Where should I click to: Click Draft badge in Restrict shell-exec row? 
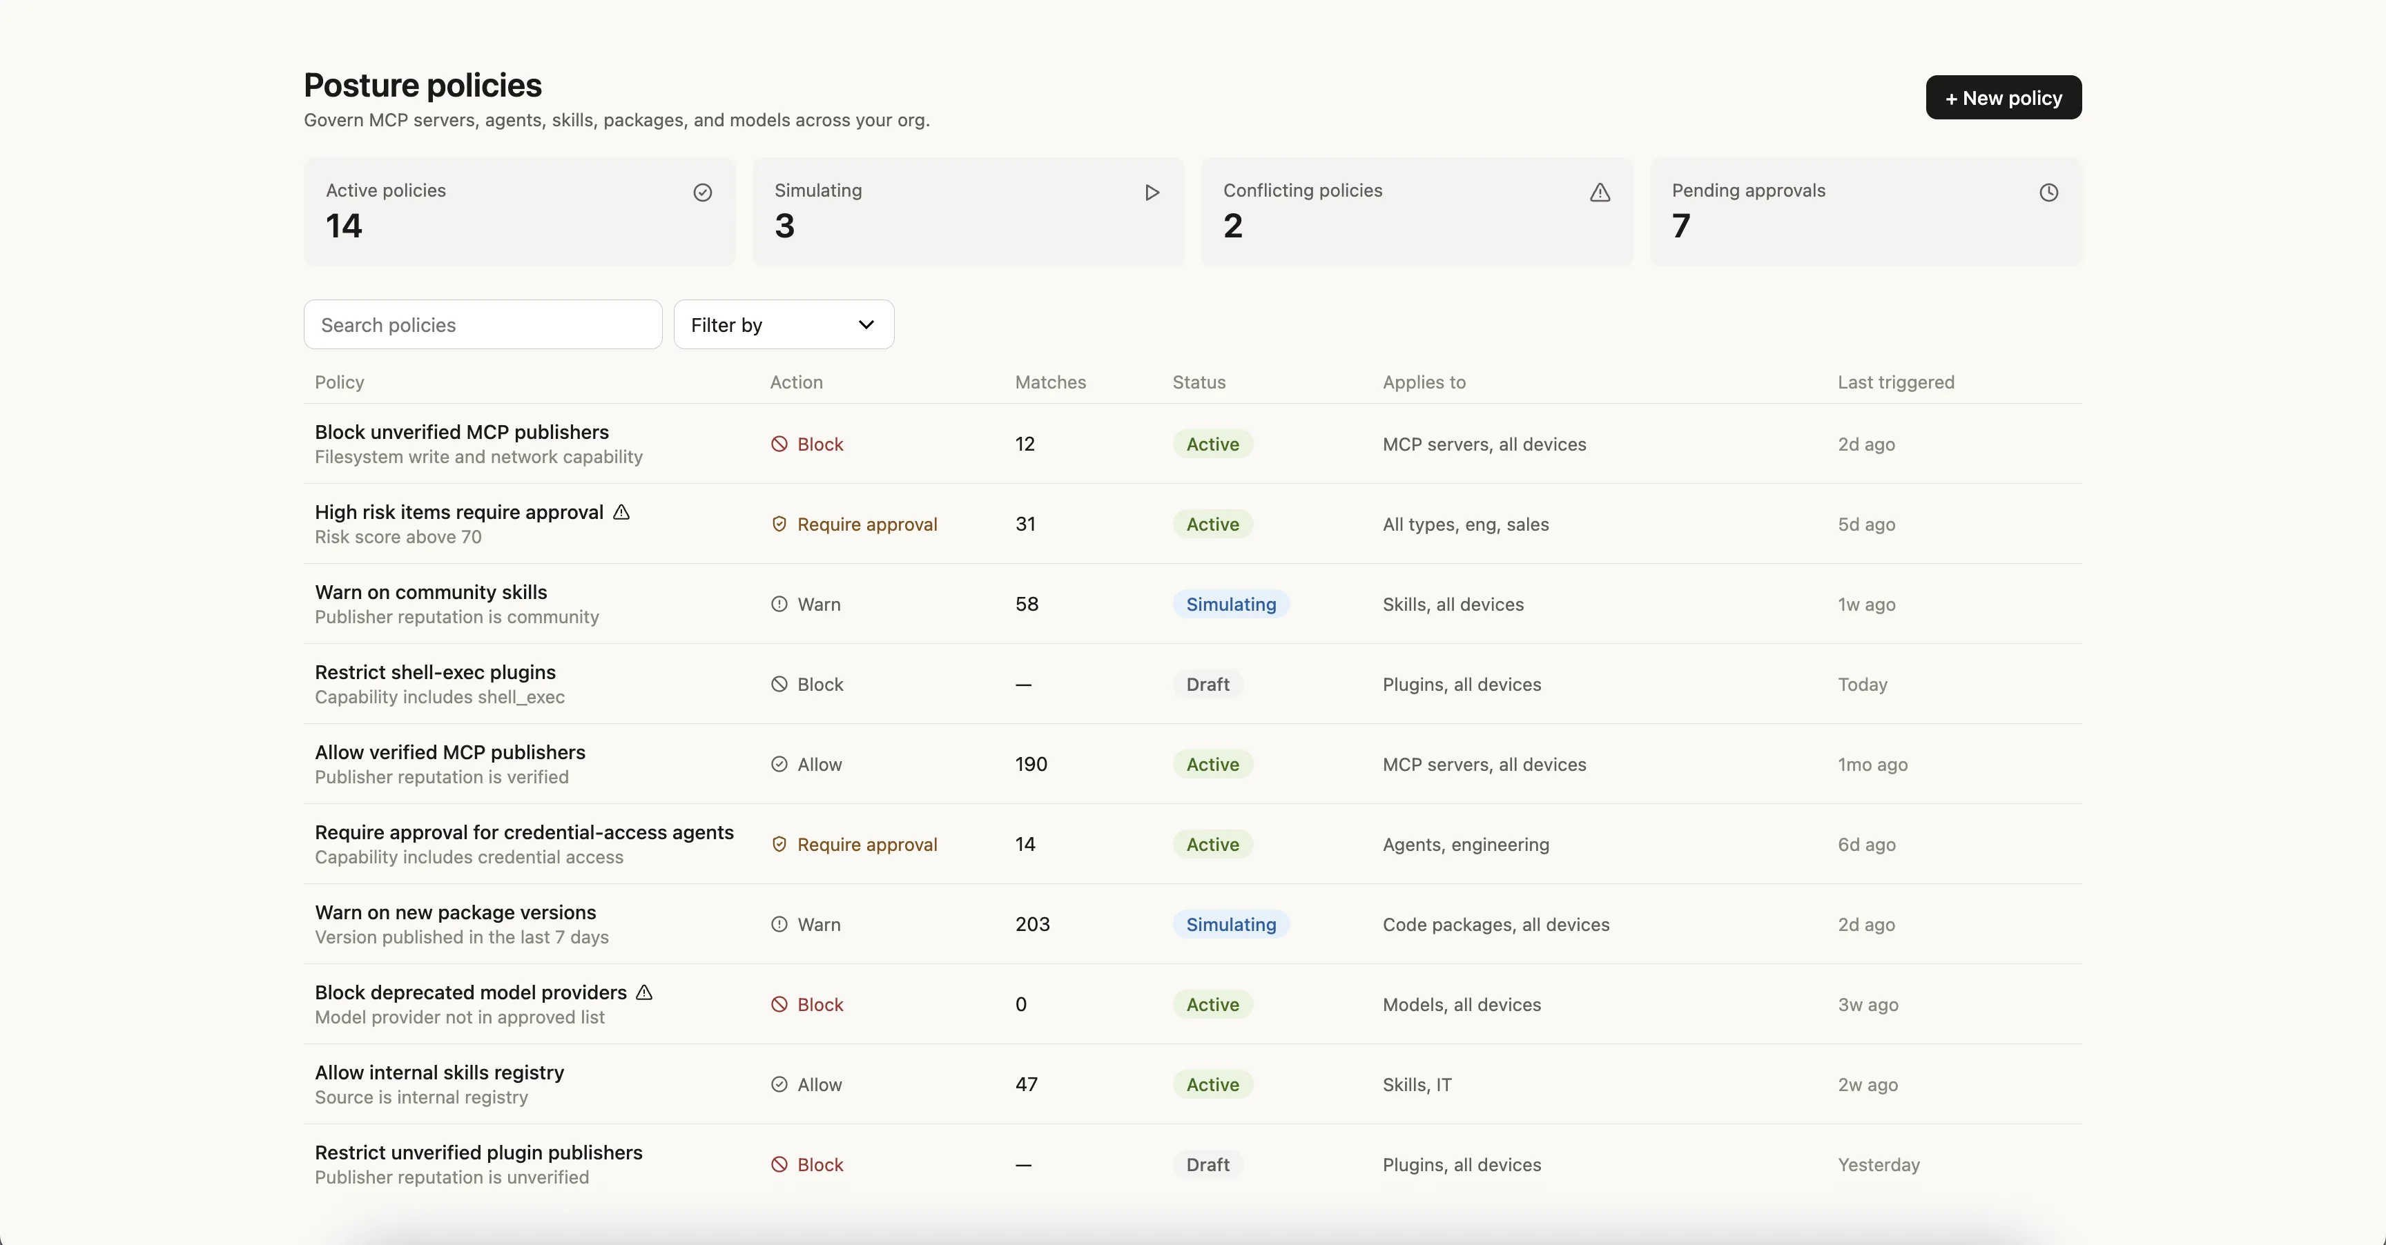pos(1207,684)
